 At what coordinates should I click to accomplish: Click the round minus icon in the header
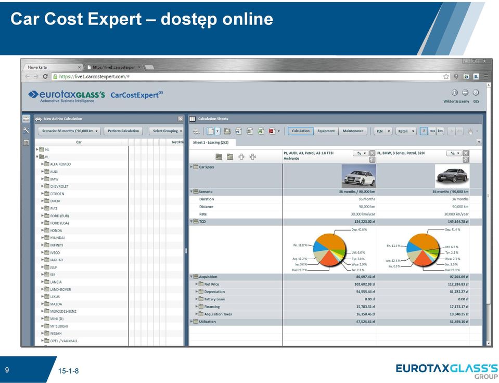(465, 92)
